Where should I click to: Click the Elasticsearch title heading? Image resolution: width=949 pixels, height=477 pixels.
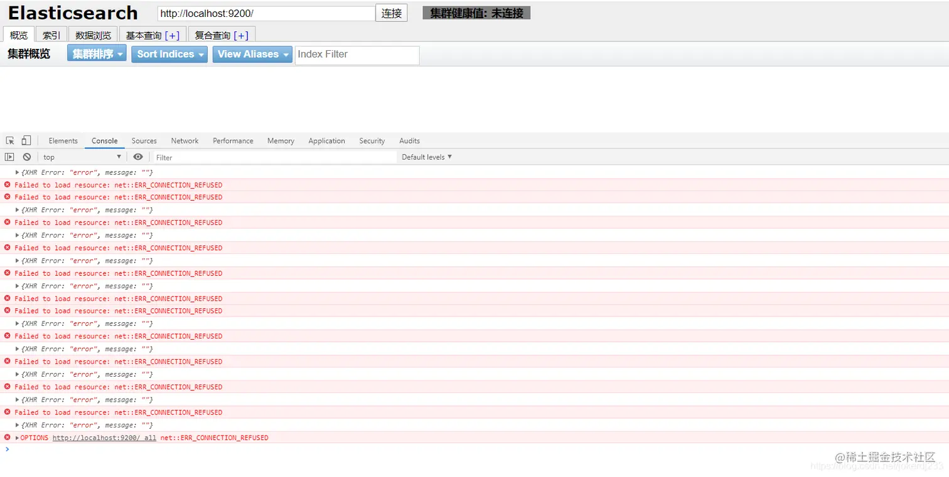click(x=73, y=13)
